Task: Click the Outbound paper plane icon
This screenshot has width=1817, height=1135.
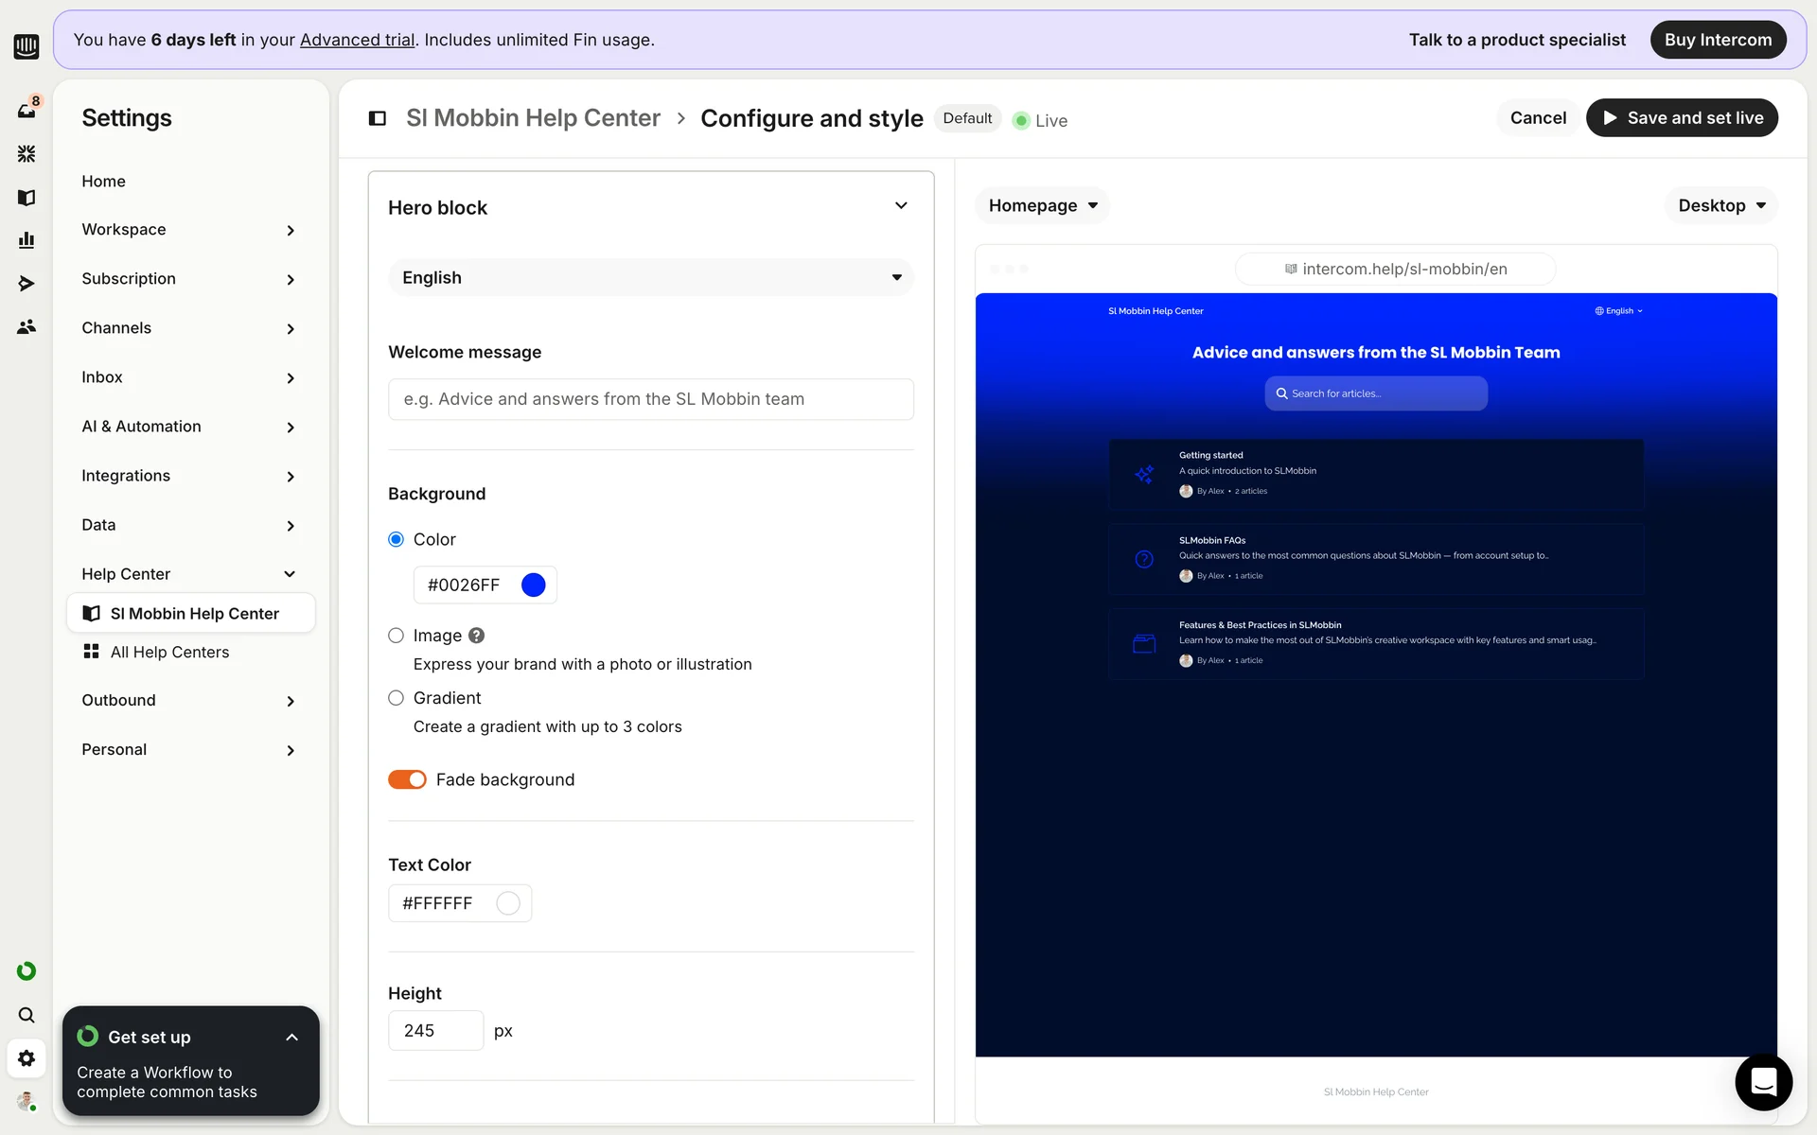Action: tap(26, 284)
